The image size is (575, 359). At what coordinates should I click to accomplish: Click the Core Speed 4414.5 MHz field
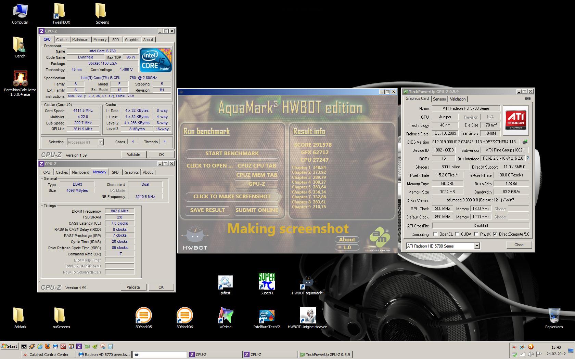(x=83, y=110)
